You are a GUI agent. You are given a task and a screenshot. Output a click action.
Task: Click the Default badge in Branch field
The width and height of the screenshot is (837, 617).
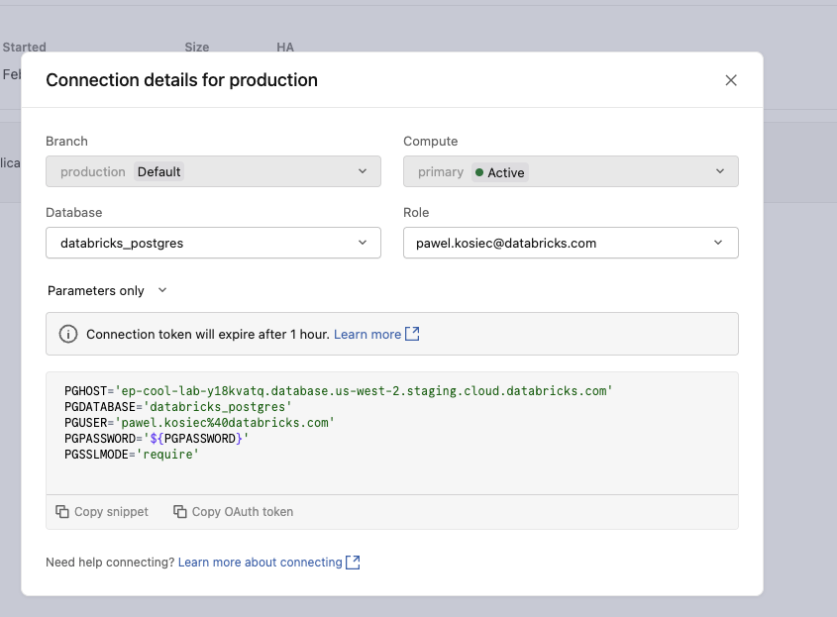coord(158,171)
